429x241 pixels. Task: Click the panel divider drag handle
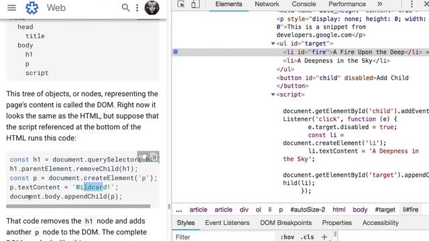[169, 207]
